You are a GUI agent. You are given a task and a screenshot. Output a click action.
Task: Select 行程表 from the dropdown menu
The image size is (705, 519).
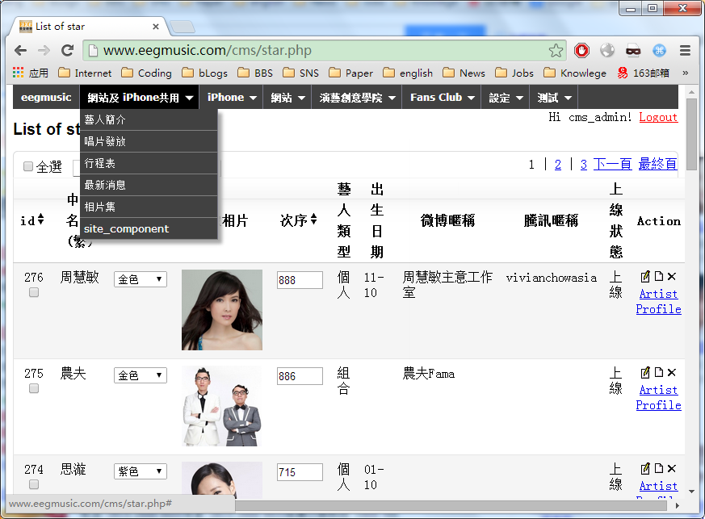coord(149,163)
